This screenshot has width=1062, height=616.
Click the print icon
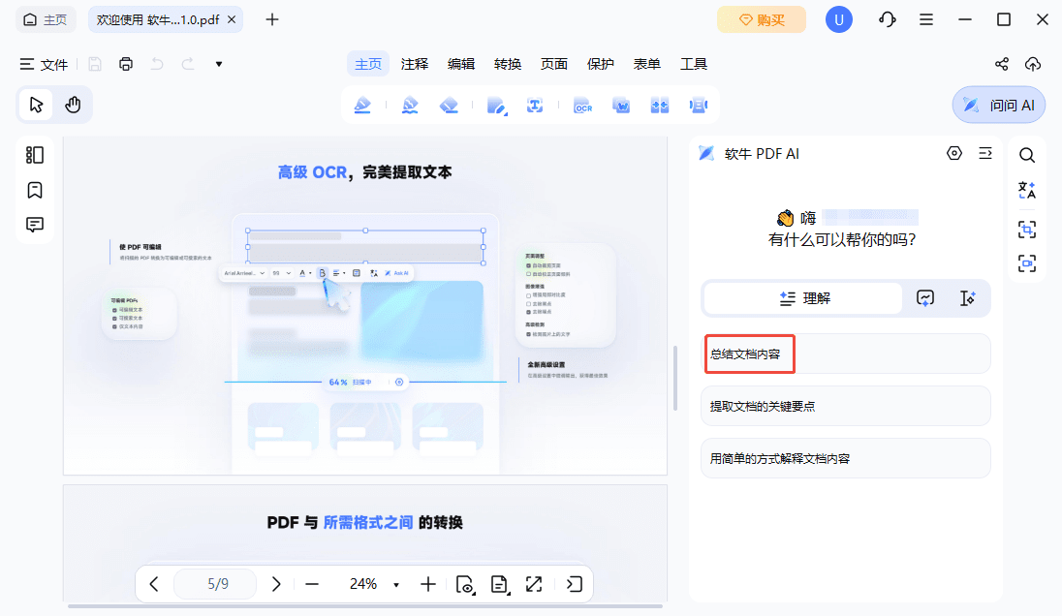pos(126,64)
